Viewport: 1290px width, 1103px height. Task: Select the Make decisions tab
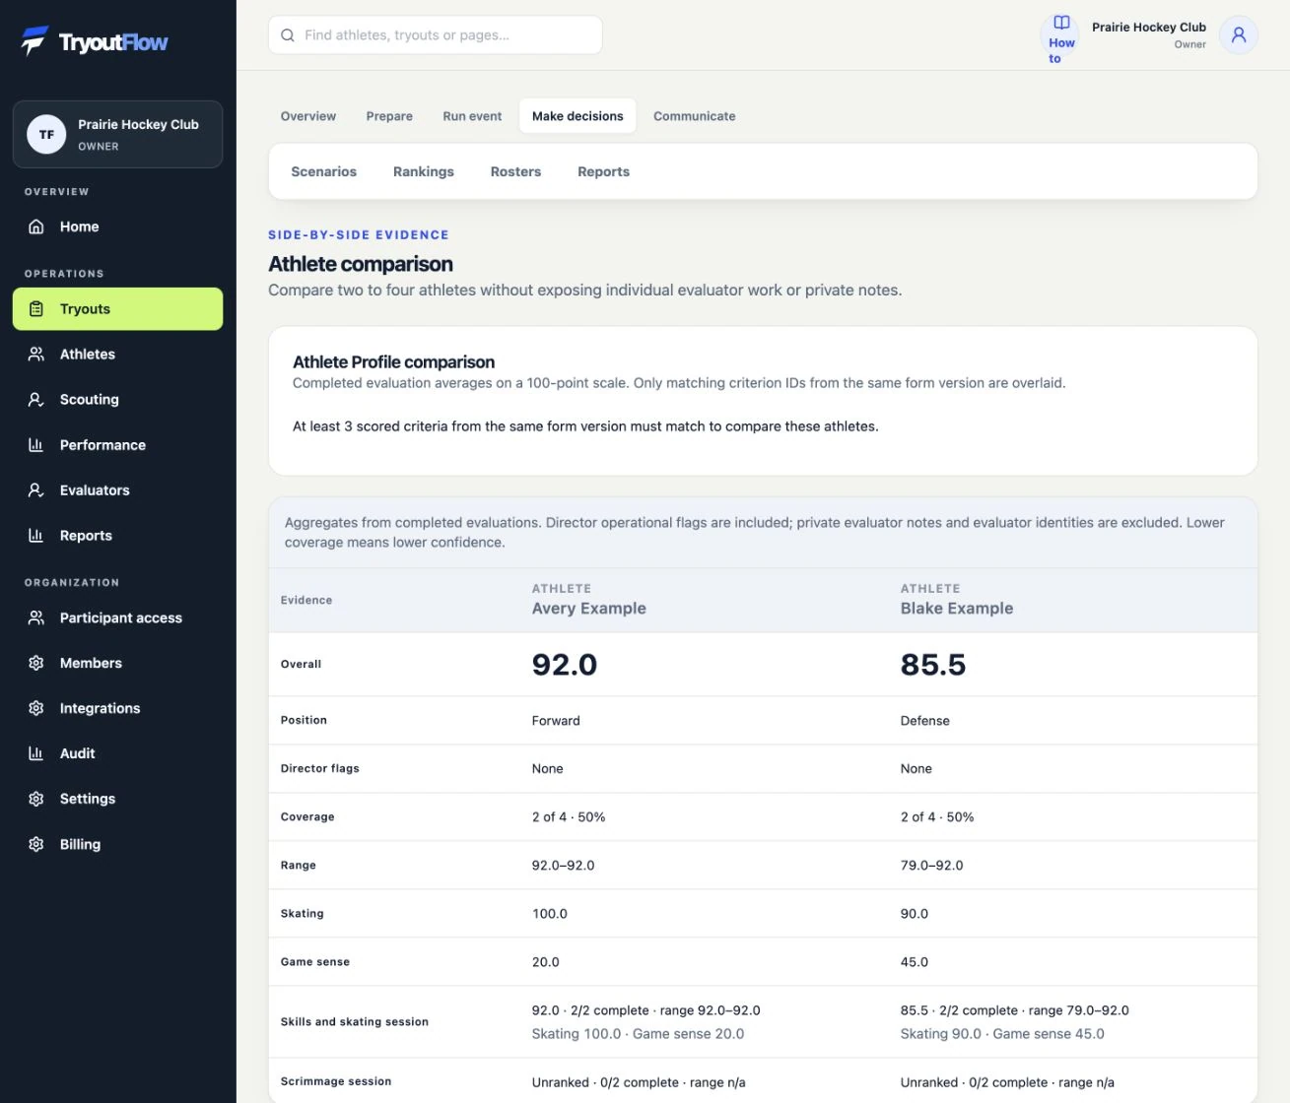(577, 116)
